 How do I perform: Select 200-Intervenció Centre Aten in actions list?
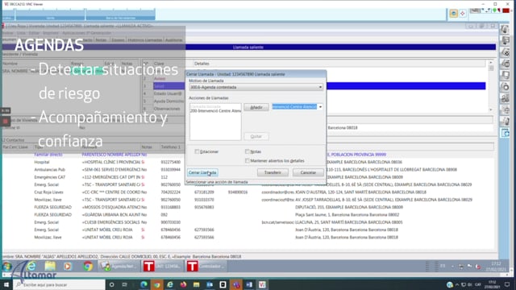pos(215,111)
